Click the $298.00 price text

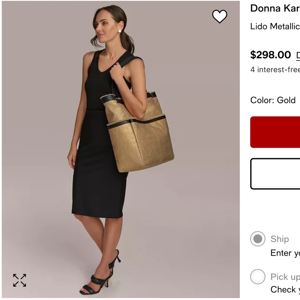tap(270, 55)
